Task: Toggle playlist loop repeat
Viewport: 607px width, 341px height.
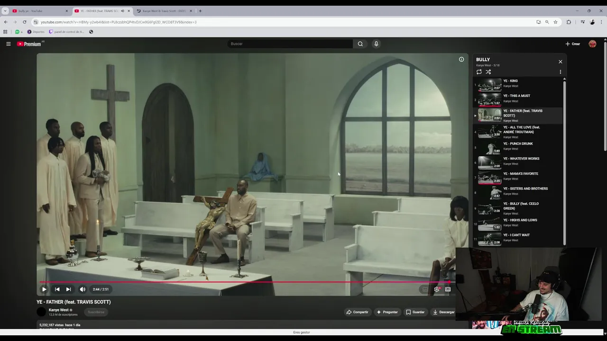Action: [479, 72]
